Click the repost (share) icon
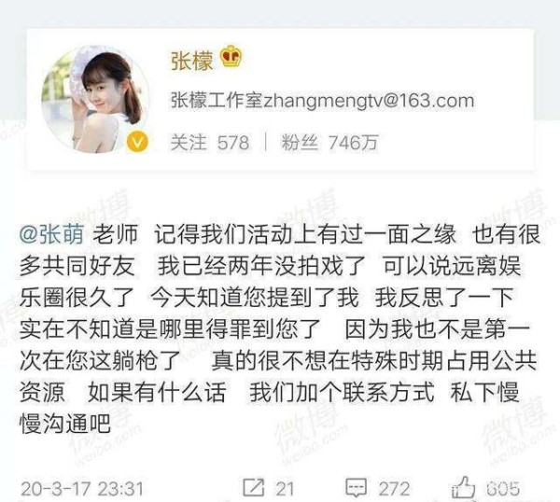Screen dimensions: 560x502 [x=254, y=487]
